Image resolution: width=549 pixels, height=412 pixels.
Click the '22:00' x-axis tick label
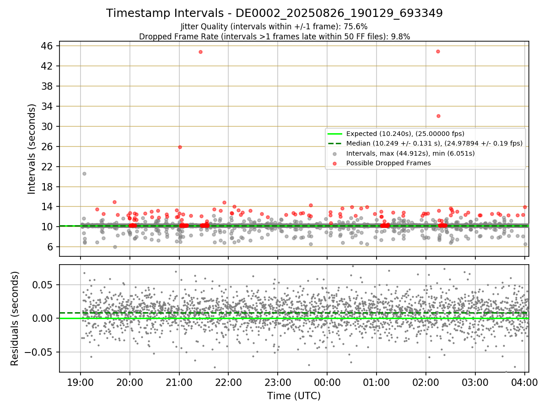pos(228,382)
